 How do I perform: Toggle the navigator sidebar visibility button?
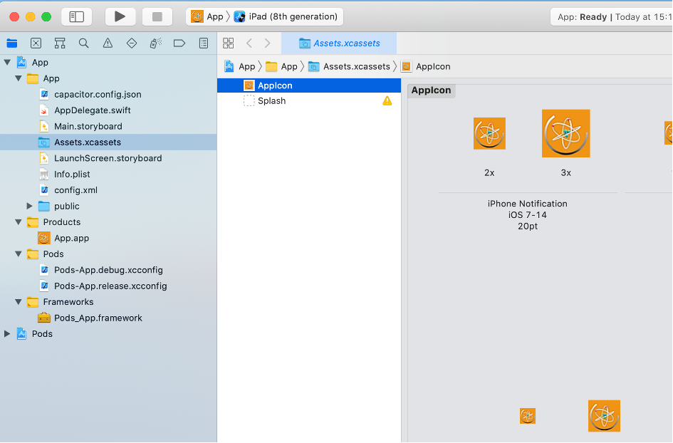(77, 17)
